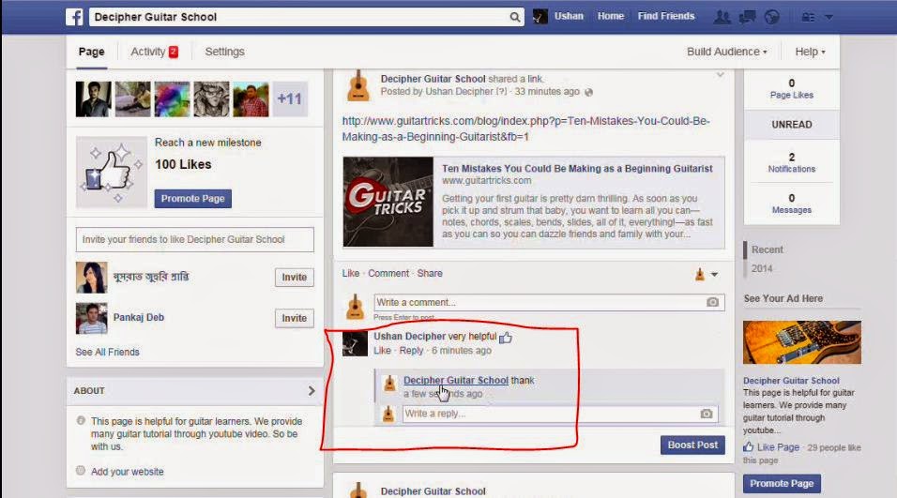Like Ushan Decipher's comment

tap(382, 351)
